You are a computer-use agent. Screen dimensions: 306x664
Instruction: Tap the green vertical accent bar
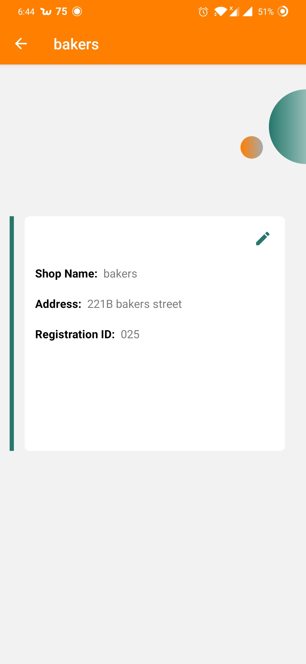12,333
